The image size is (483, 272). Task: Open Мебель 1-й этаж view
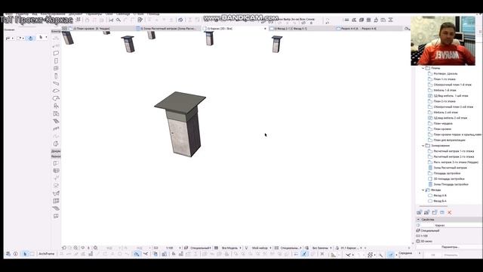pos(445,91)
